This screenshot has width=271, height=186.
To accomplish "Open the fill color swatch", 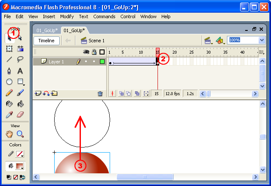I will [x=20, y=166].
